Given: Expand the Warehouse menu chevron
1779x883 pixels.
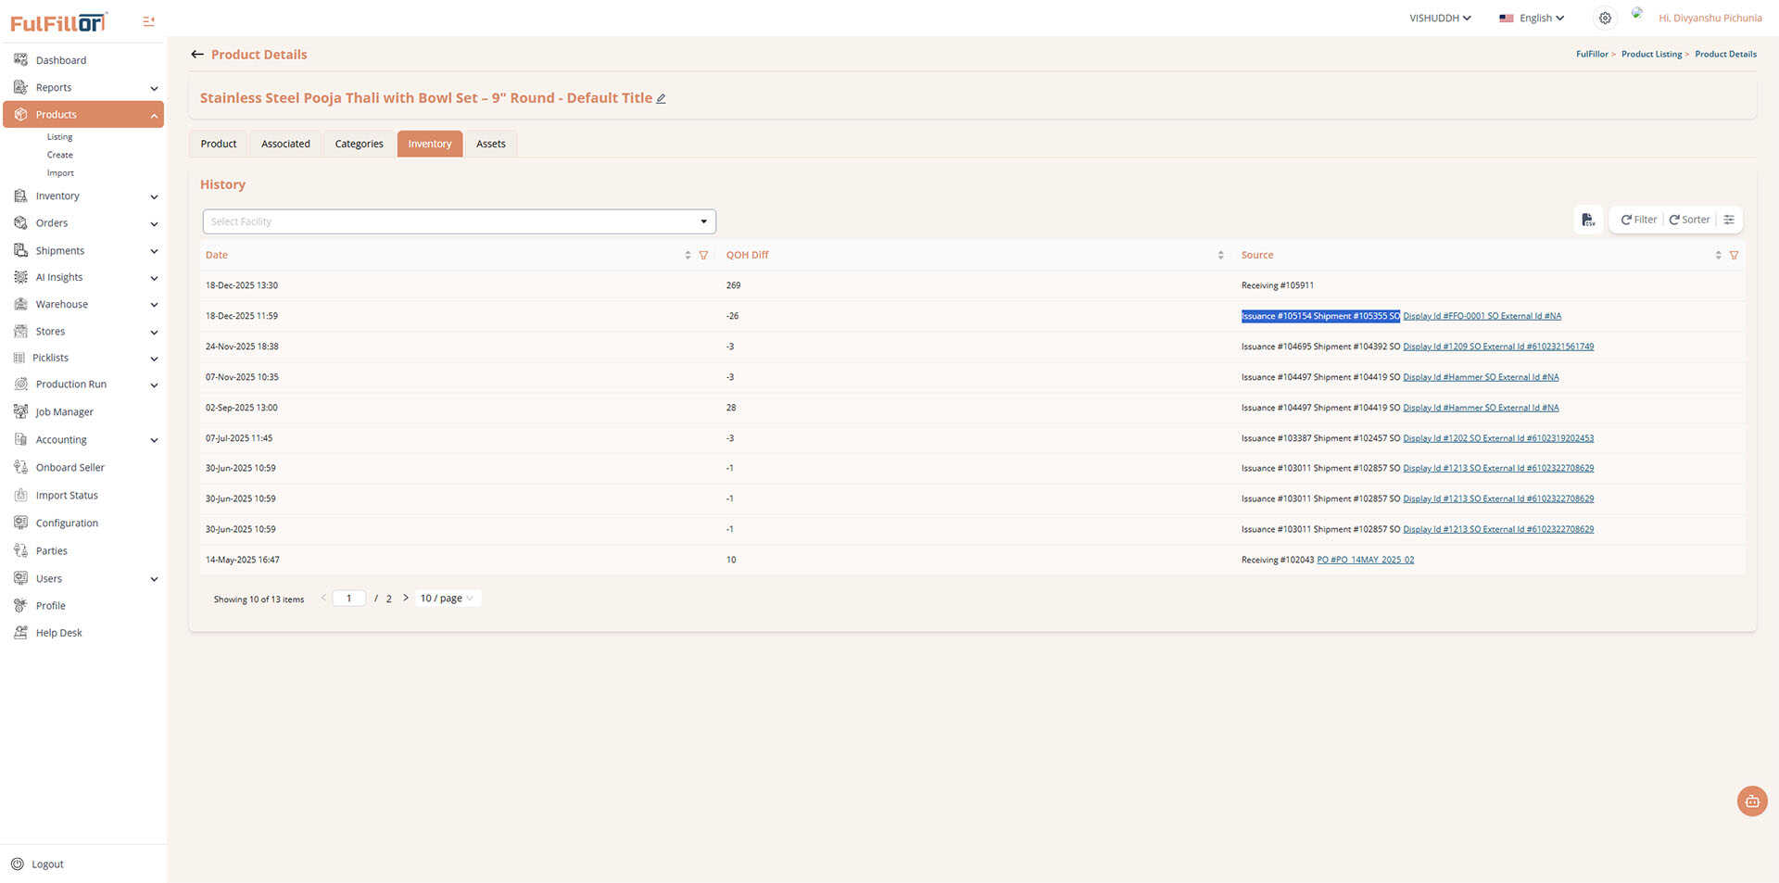Looking at the screenshot, I should point(154,305).
